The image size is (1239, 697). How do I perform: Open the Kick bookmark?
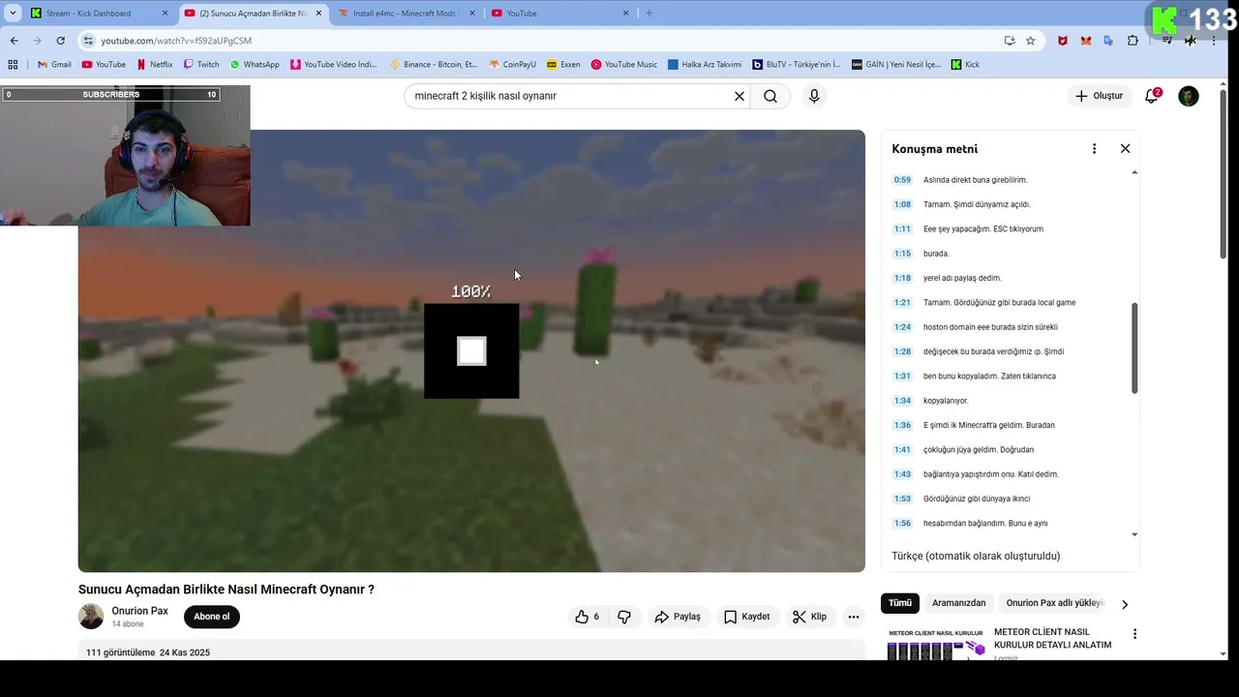[x=965, y=65]
